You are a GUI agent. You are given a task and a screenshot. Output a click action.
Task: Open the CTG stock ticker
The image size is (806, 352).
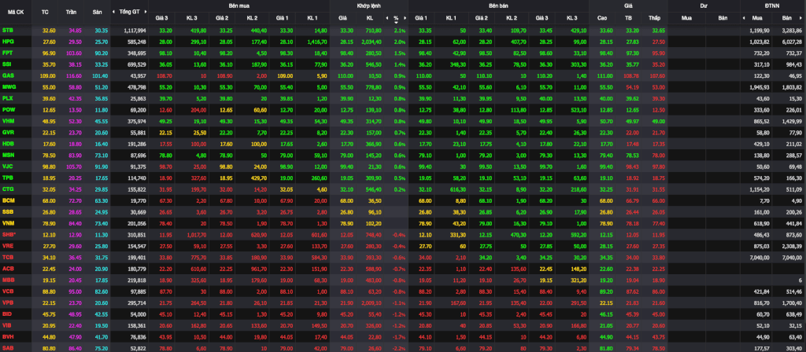click(8, 189)
